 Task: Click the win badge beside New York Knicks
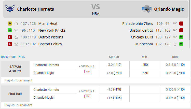[10, 30]
